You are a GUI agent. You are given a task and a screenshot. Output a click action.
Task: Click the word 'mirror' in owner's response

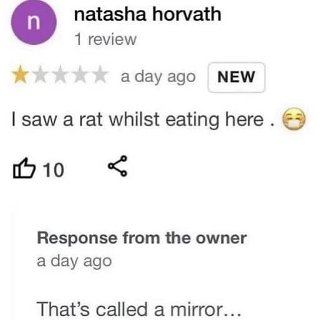tap(196, 310)
